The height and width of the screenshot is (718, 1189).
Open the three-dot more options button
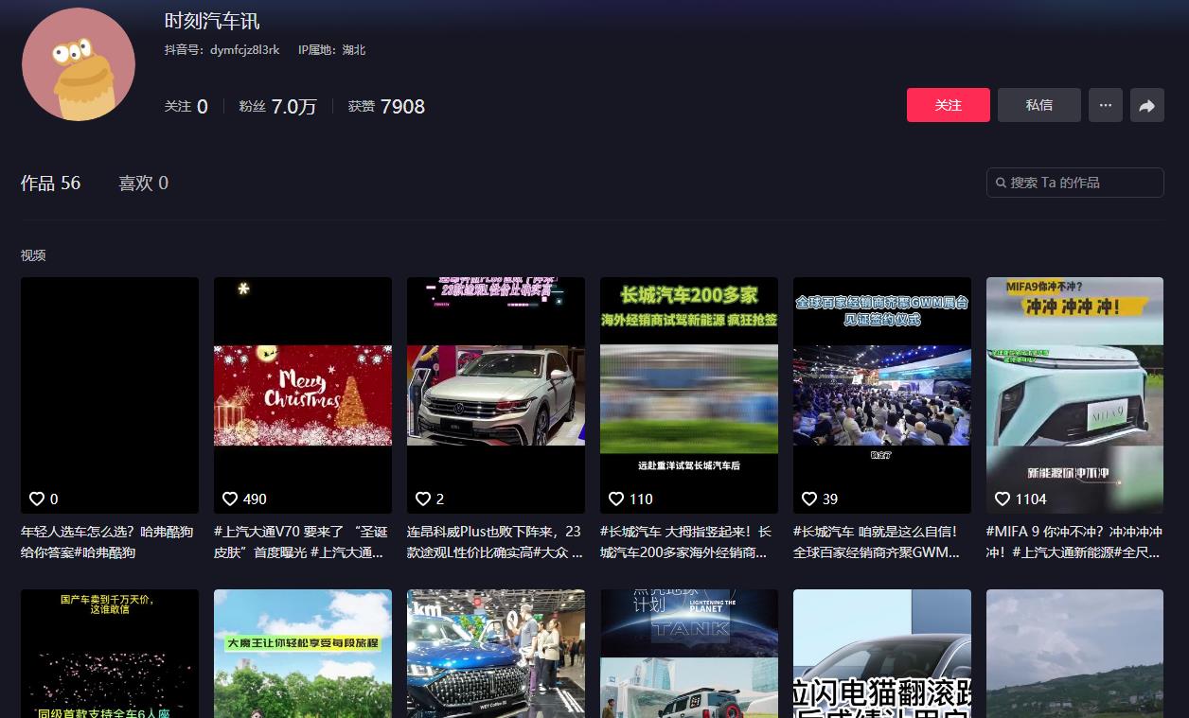(1106, 105)
